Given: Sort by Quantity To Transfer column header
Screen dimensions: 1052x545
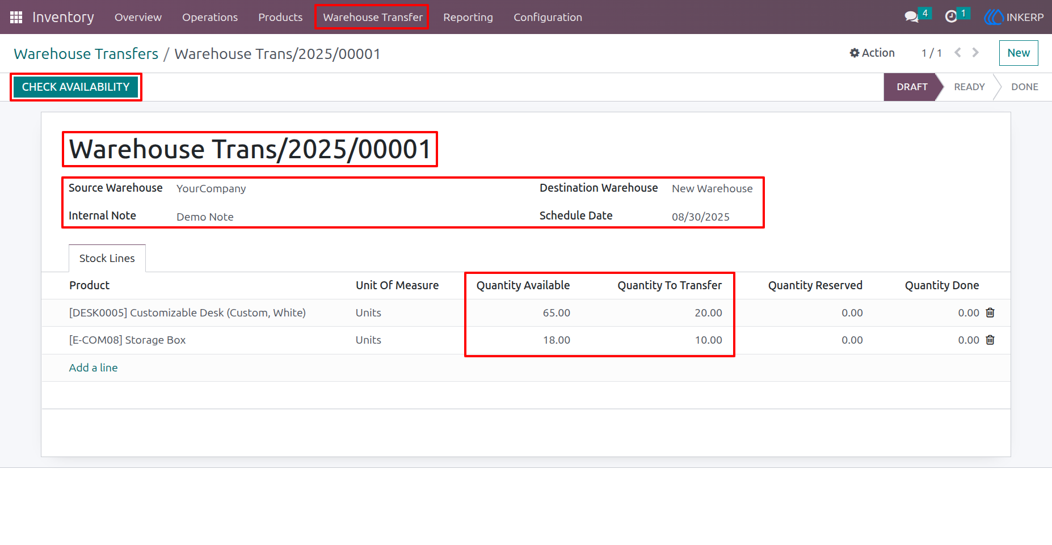Looking at the screenshot, I should click(670, 285).
